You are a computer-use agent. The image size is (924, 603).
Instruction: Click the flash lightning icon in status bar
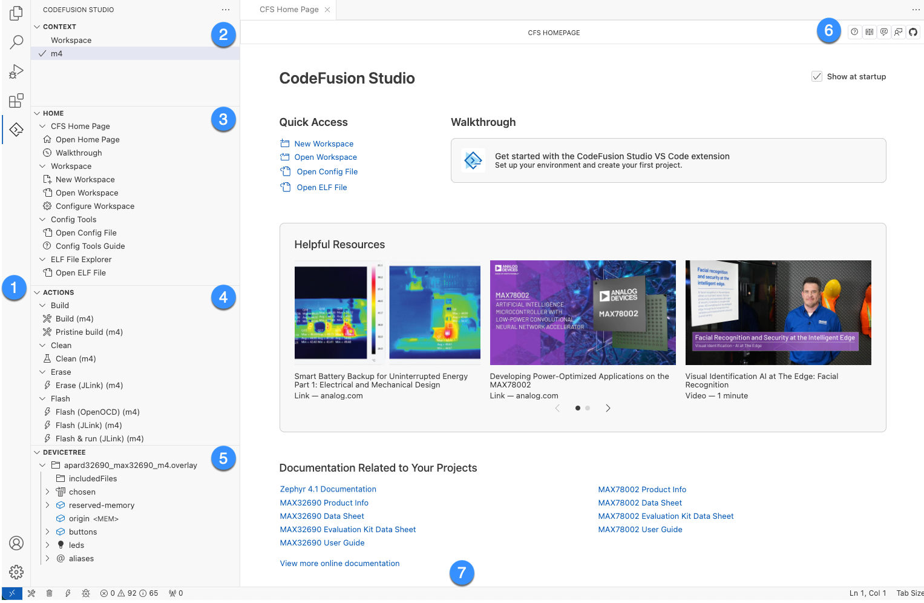[68, 593]
